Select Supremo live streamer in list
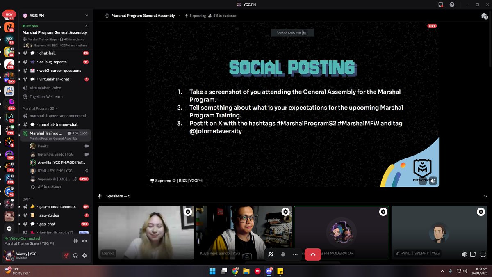This screenshot has height=277, width=492. pos(59,179)
